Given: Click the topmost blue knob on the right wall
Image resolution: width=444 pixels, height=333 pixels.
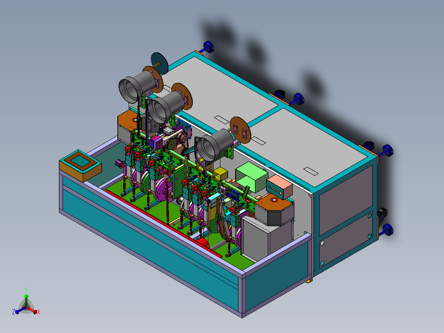Looking at the screenshot, I should tap(209, 47).
